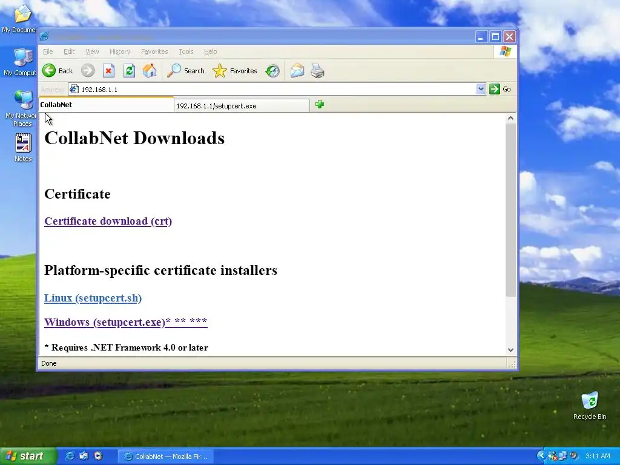620x465 pixels.
Task: Click CollabNet — Mozilla Firefox taskbar button
Action: [x=166, y=457]
